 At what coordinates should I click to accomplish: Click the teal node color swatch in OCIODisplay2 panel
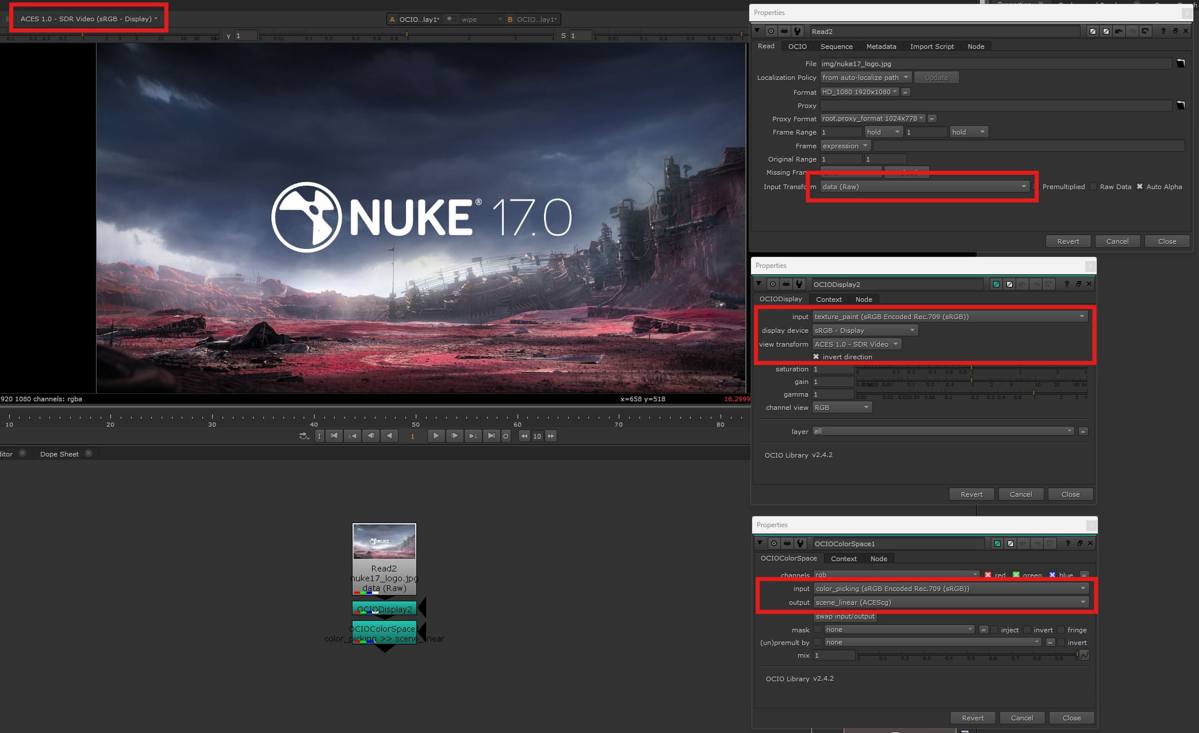[x=996, y=284]
